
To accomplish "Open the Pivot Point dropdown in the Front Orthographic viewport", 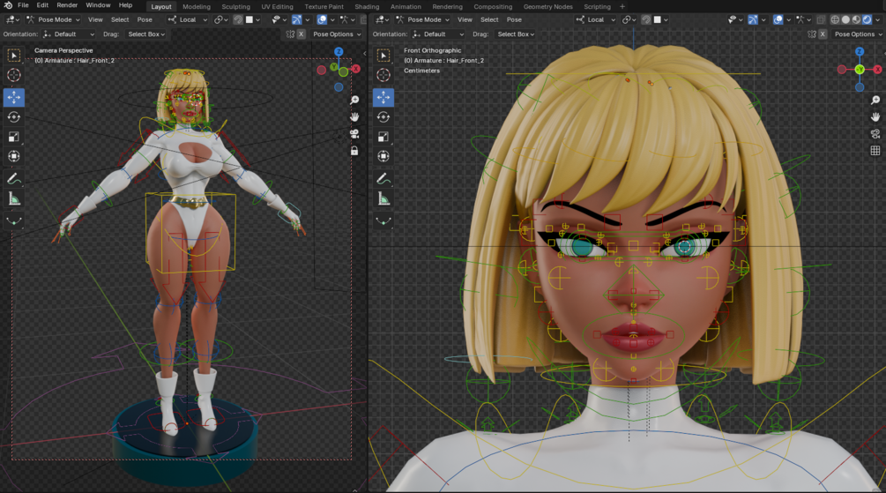I will point(627,19).
